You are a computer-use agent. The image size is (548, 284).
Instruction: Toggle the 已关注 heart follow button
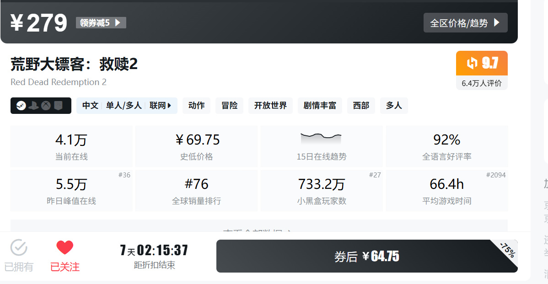tap(64, 256)
